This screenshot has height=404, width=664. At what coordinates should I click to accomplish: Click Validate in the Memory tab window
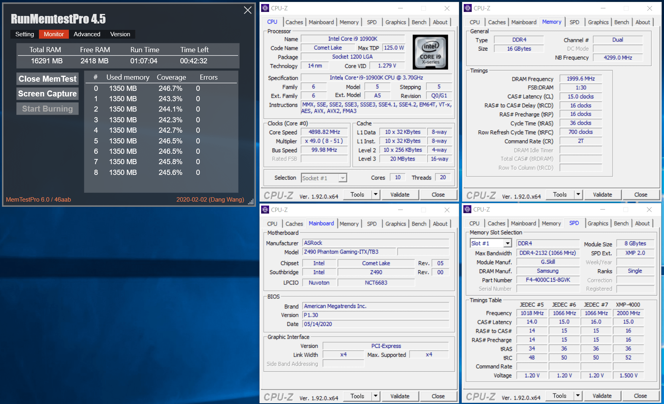tap(603, 194)
